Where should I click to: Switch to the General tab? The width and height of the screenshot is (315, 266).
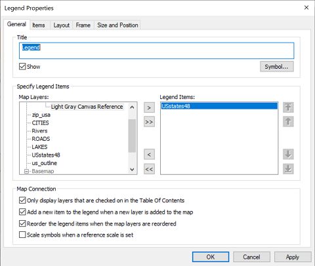(x=16, y=24)
